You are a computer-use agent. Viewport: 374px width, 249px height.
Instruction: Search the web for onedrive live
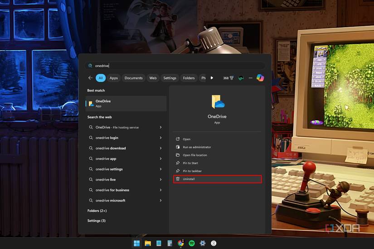[x=106, y=180]
